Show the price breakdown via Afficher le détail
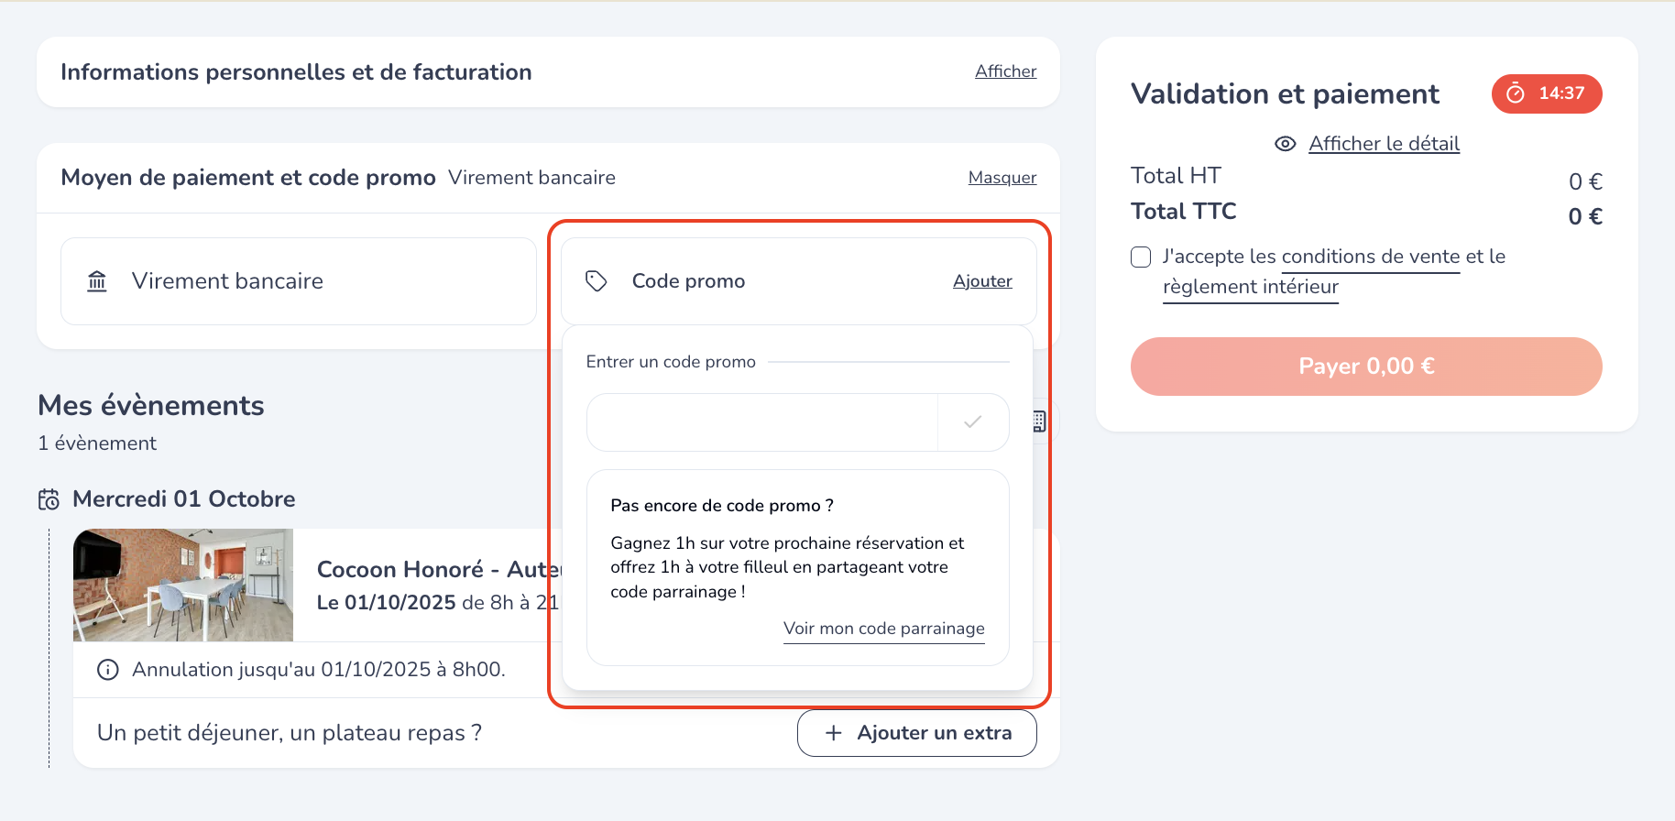This screenshot has height=821, width=1675. point(1384,144)
